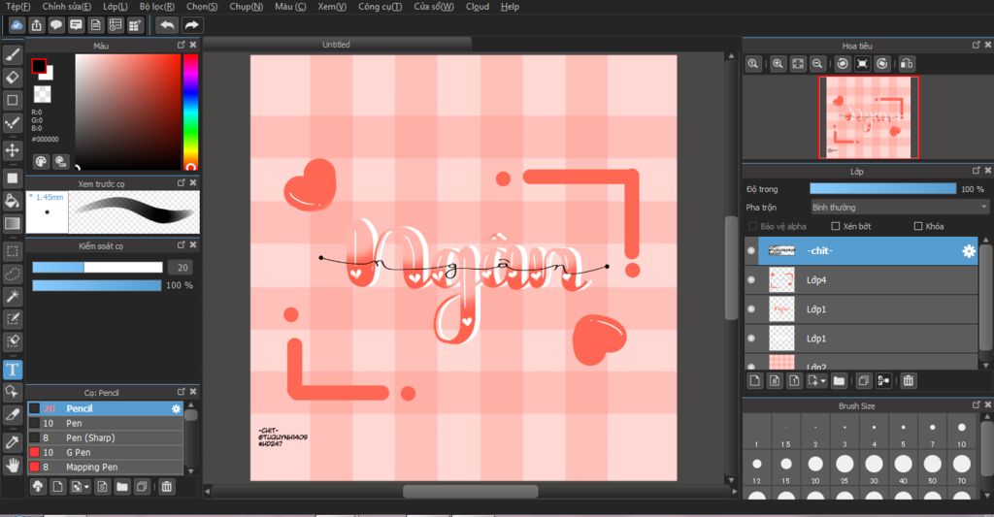Add layer folder in layer panel
The image size is (994, 517).
[x=840, y=381]
